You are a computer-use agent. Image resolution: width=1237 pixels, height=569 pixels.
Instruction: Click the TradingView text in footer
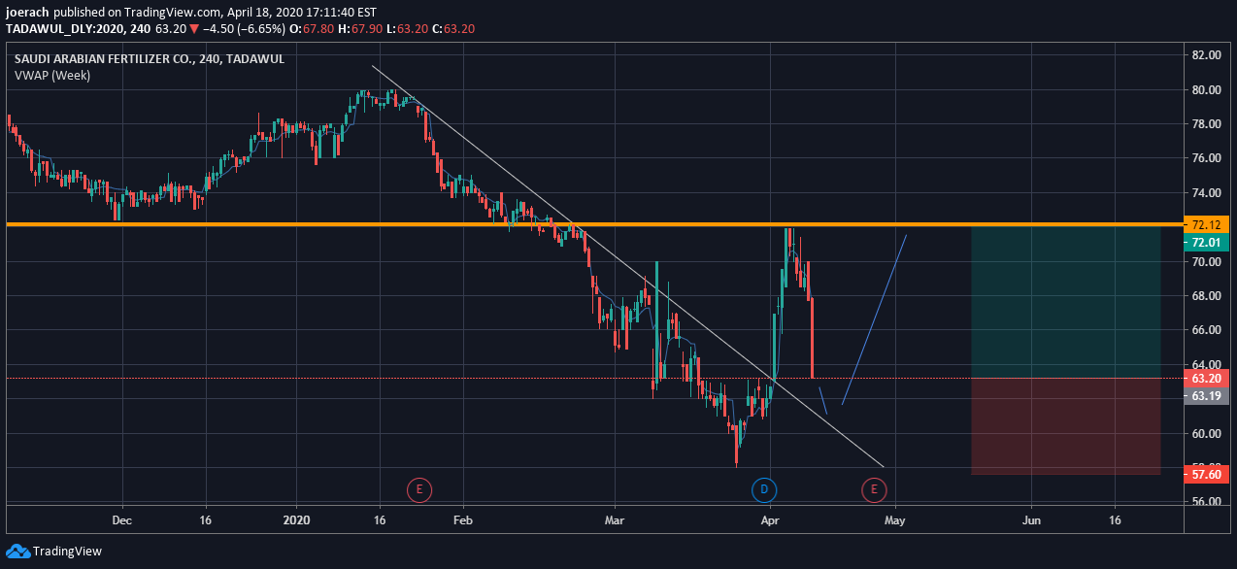[67, 552]
